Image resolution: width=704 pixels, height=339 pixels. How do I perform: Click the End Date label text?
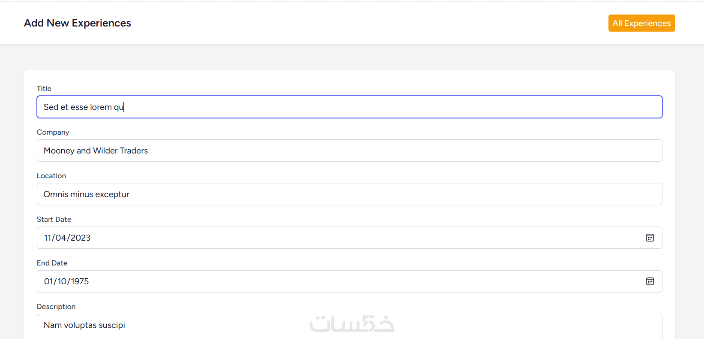click(x=52, y=263)
